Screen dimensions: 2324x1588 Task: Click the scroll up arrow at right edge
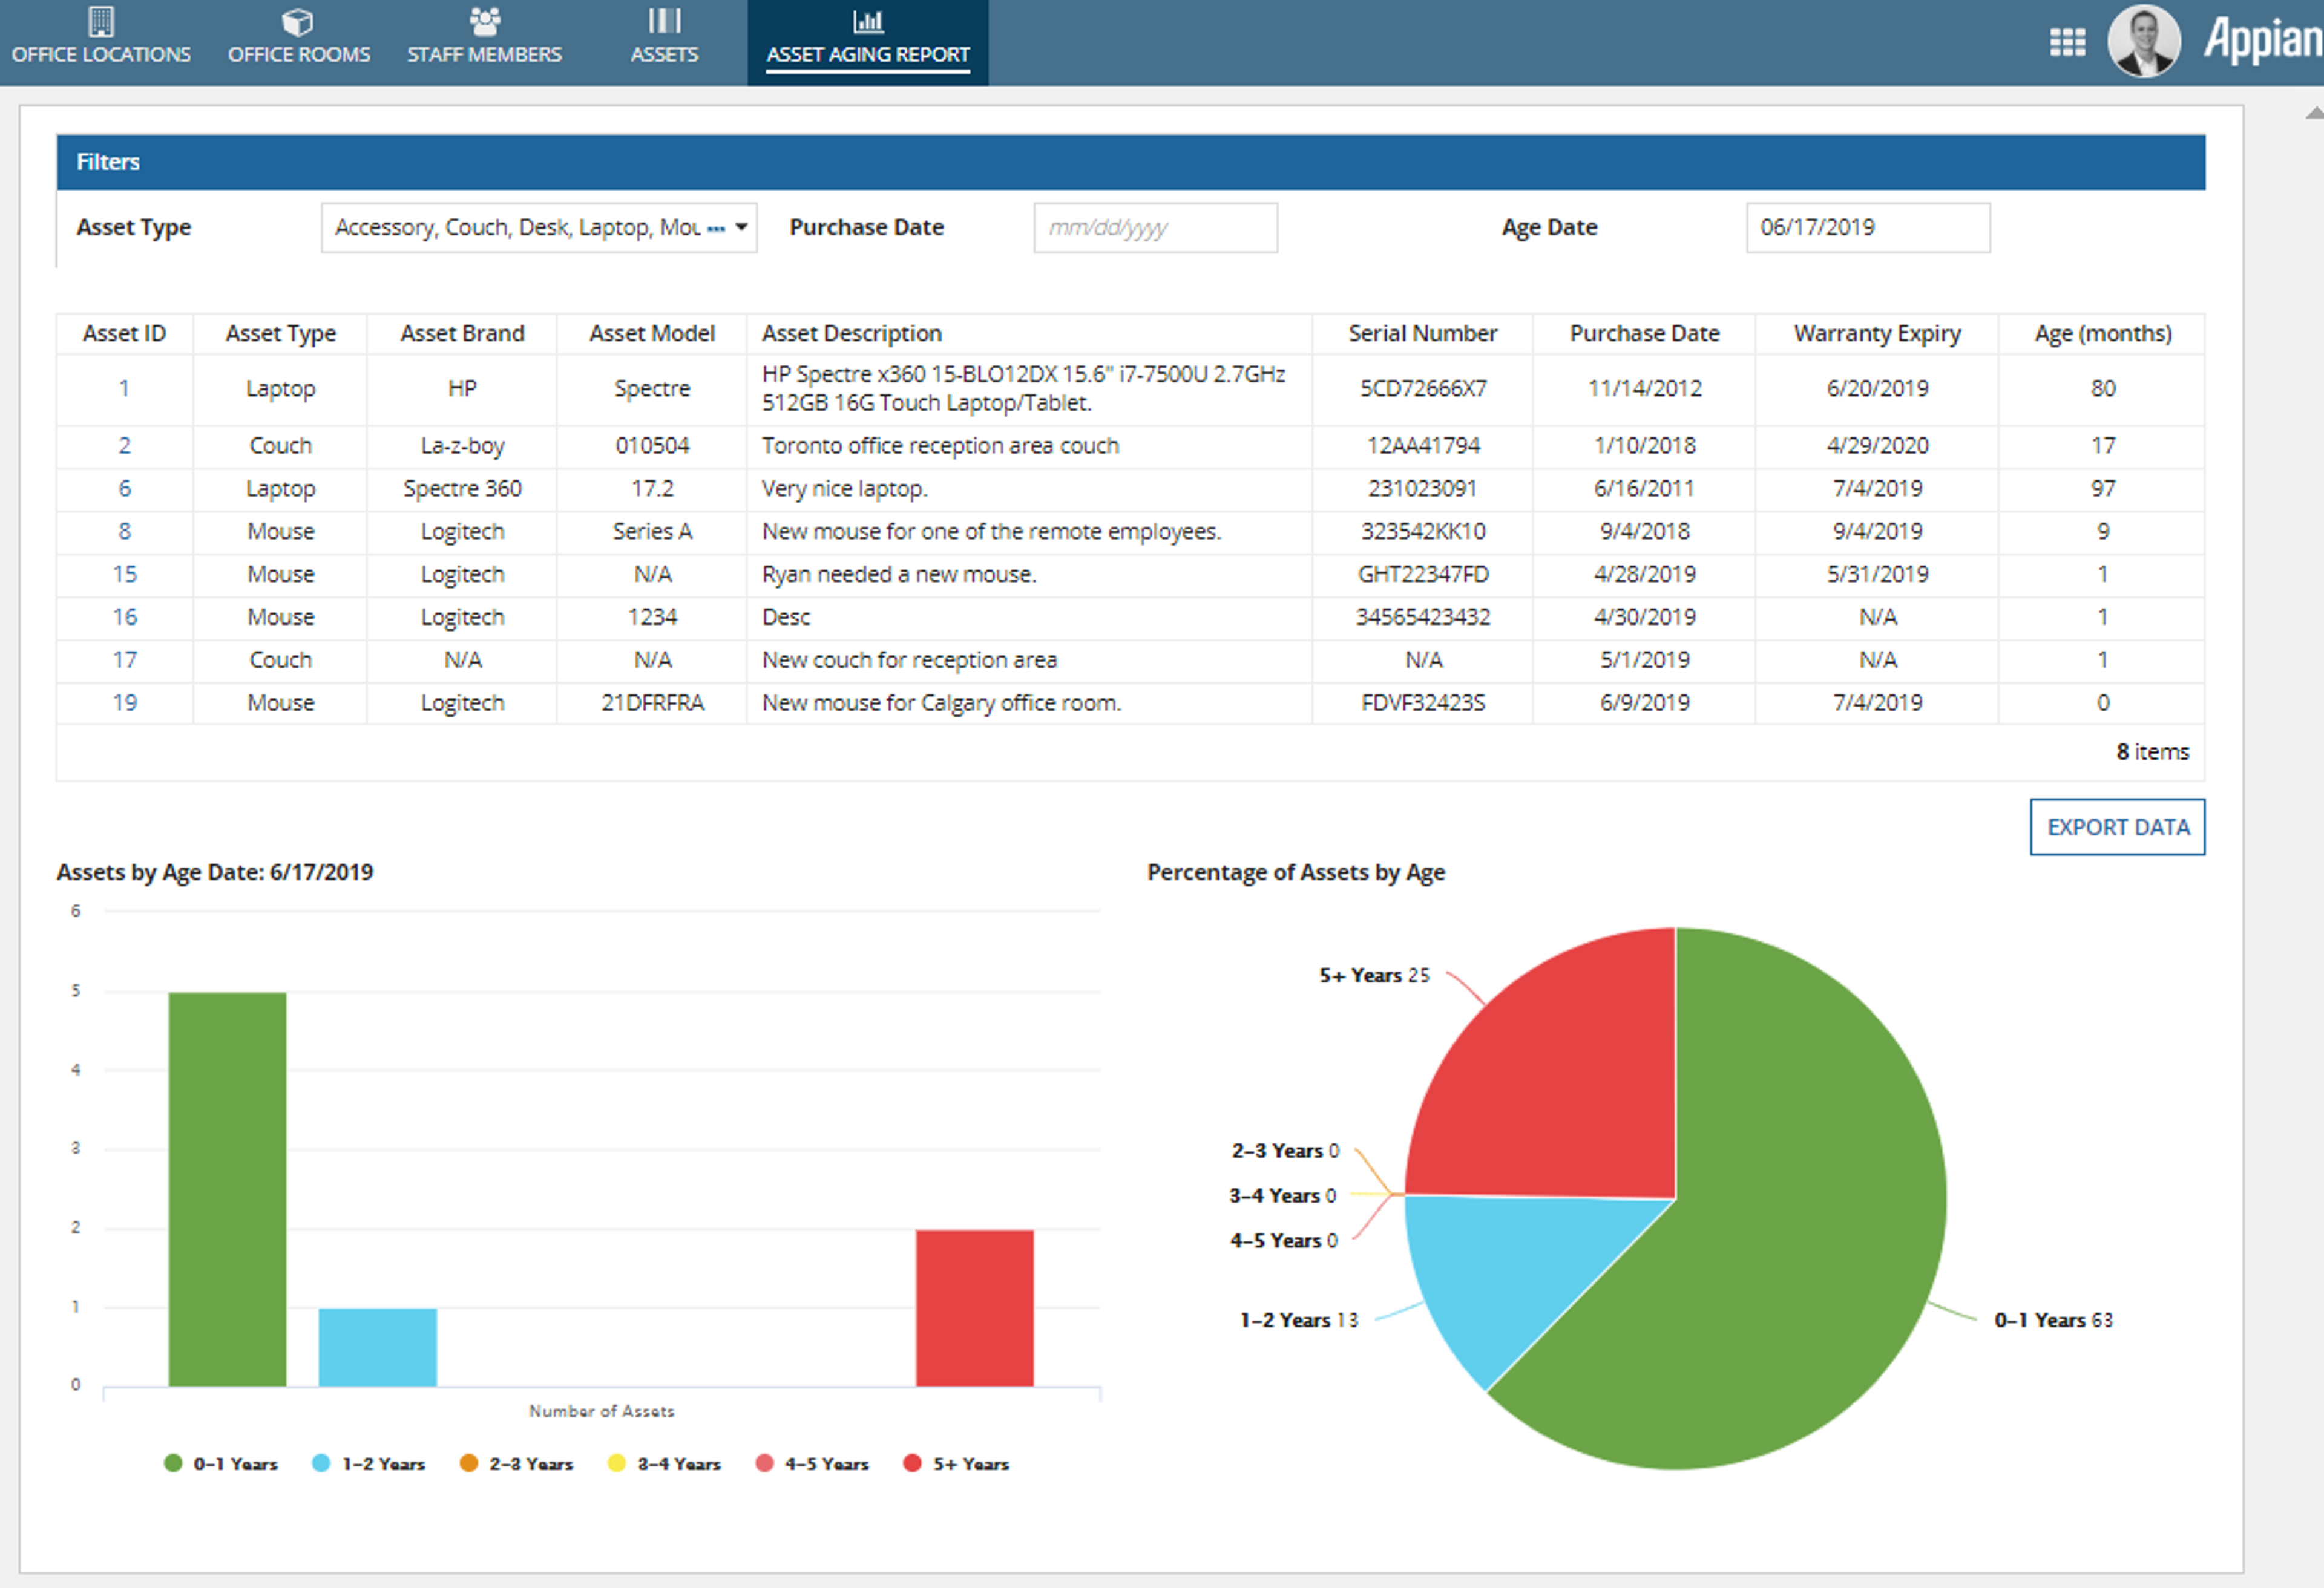(x=2314, y=113)
